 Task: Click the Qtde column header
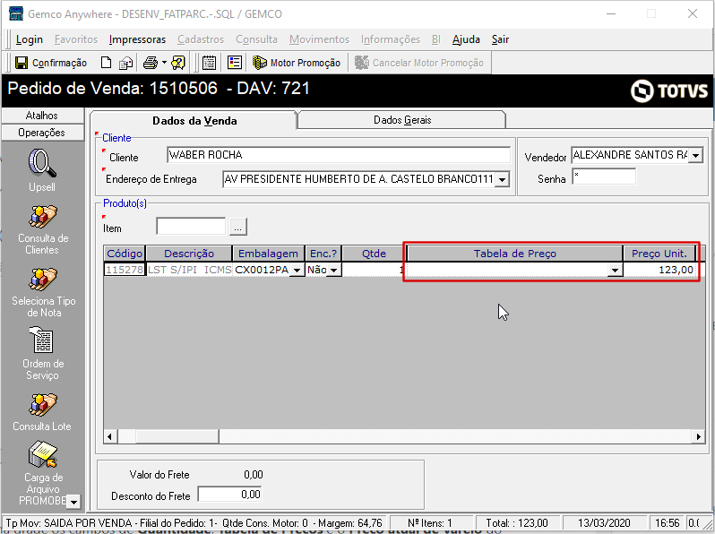click(x=374, y=254)
